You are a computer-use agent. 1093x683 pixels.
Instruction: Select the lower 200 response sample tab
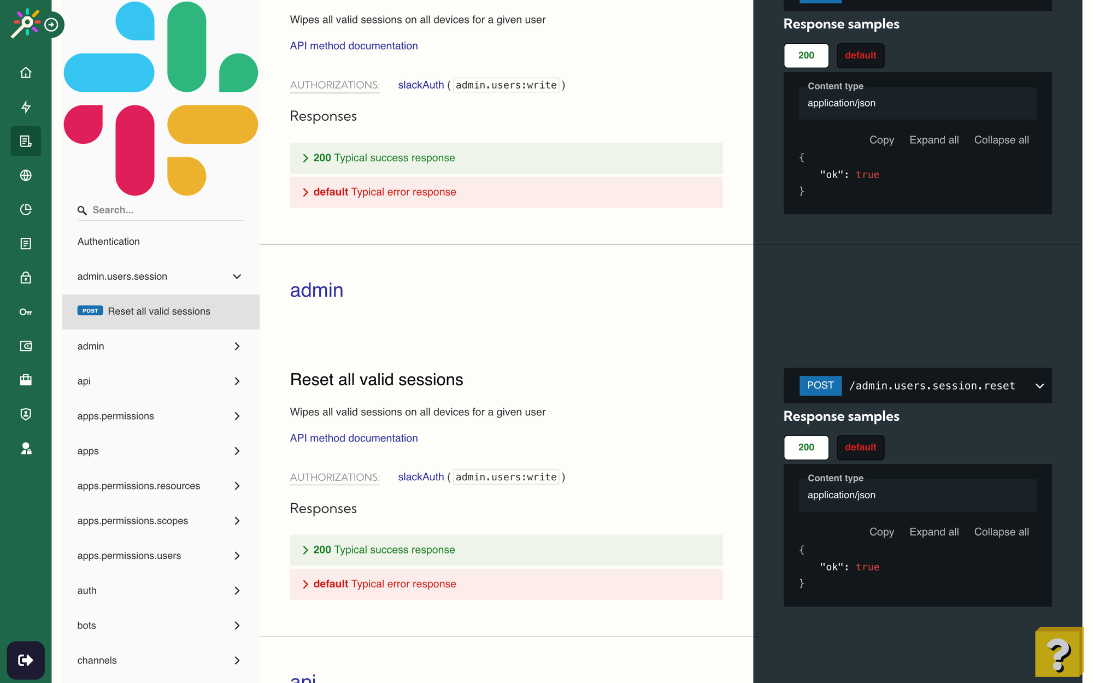806,448
